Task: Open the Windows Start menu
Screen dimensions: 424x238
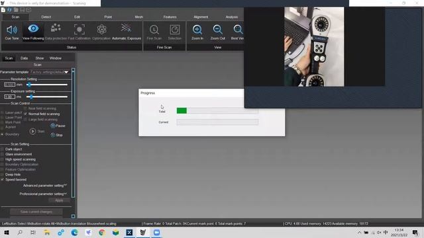Action: (x=7, y=232)
